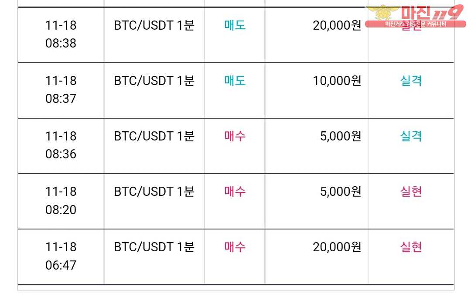
Task: Click 실현 result in the 06:47 row
Action: 411,247
